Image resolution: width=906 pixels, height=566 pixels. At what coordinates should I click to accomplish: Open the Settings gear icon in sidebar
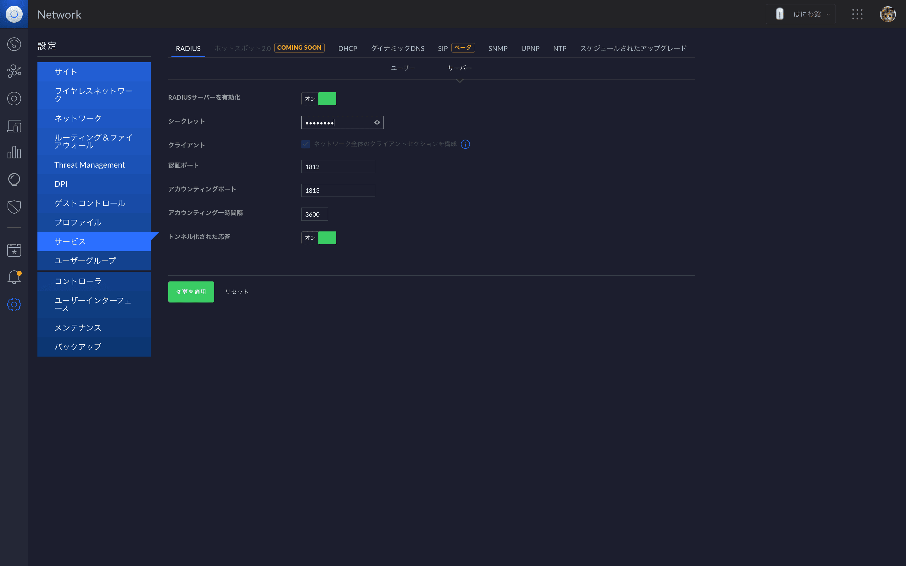tap(14, 304)
